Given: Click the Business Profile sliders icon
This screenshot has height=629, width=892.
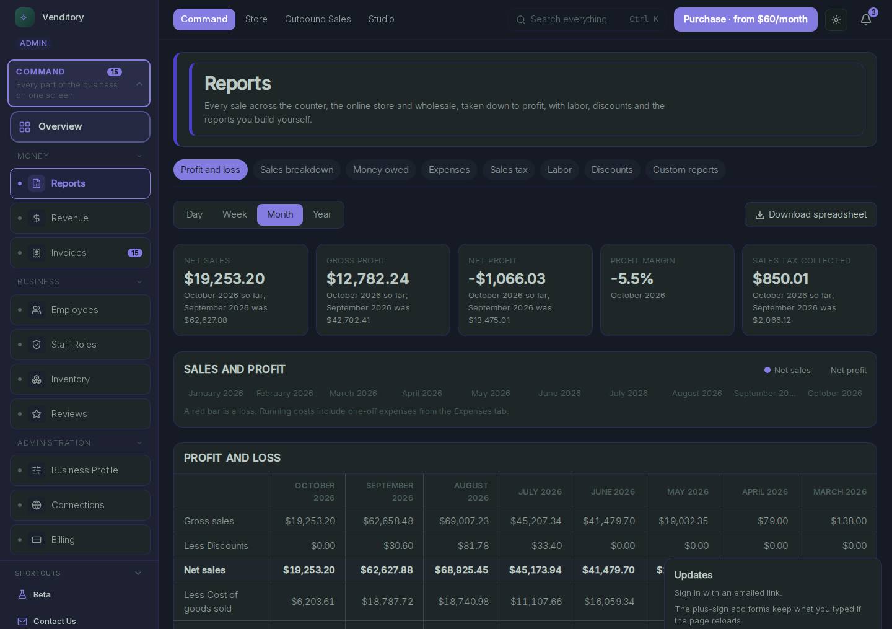Looking at the screenshot, I should (37, 470).
